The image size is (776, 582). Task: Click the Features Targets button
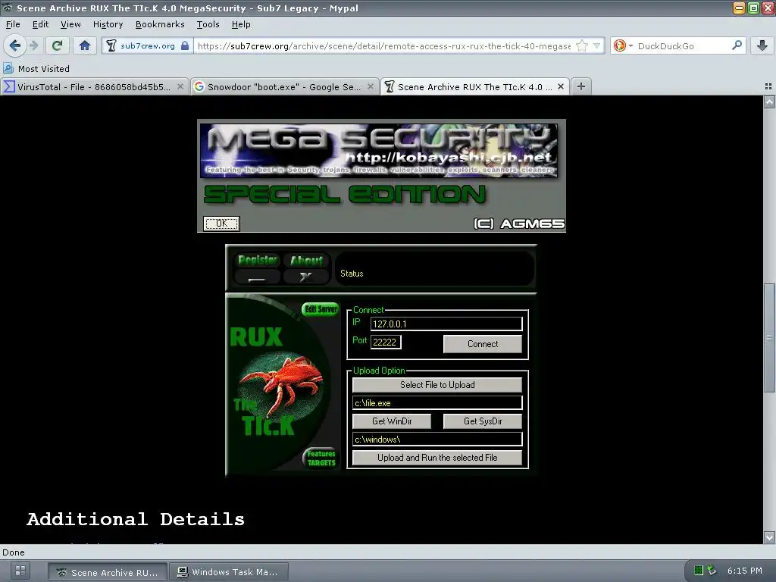(321, 458)
